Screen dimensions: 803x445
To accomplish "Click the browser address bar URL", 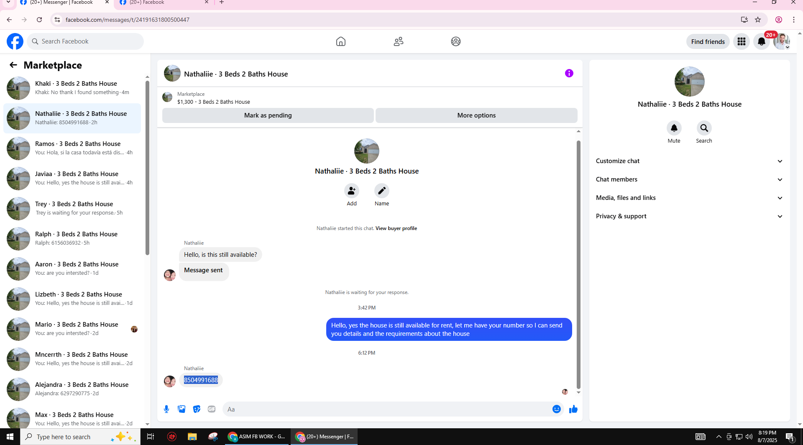I will click(x=128, y=20).
